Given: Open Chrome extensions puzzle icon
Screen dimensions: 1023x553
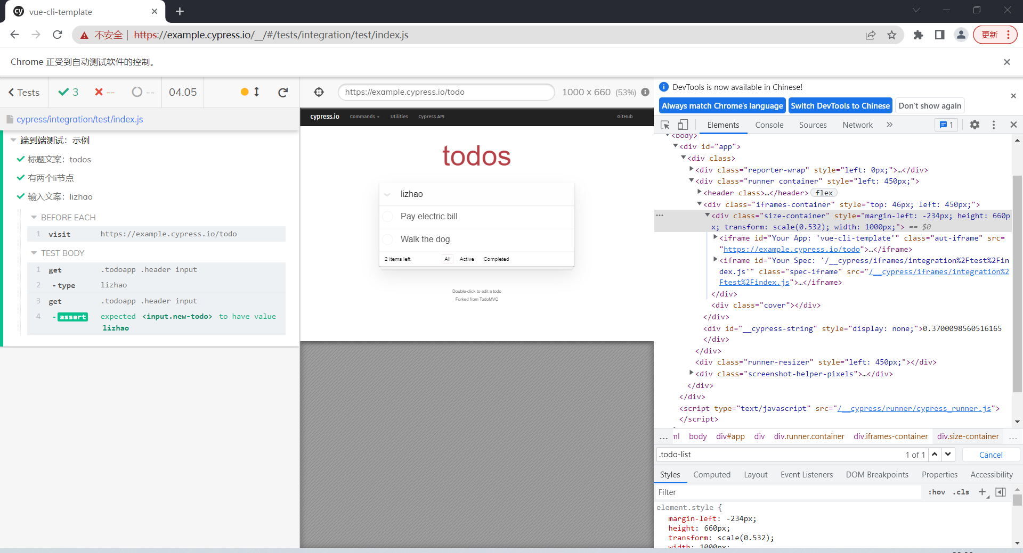Looking at the screenshot, I should (x=918, y=35).
